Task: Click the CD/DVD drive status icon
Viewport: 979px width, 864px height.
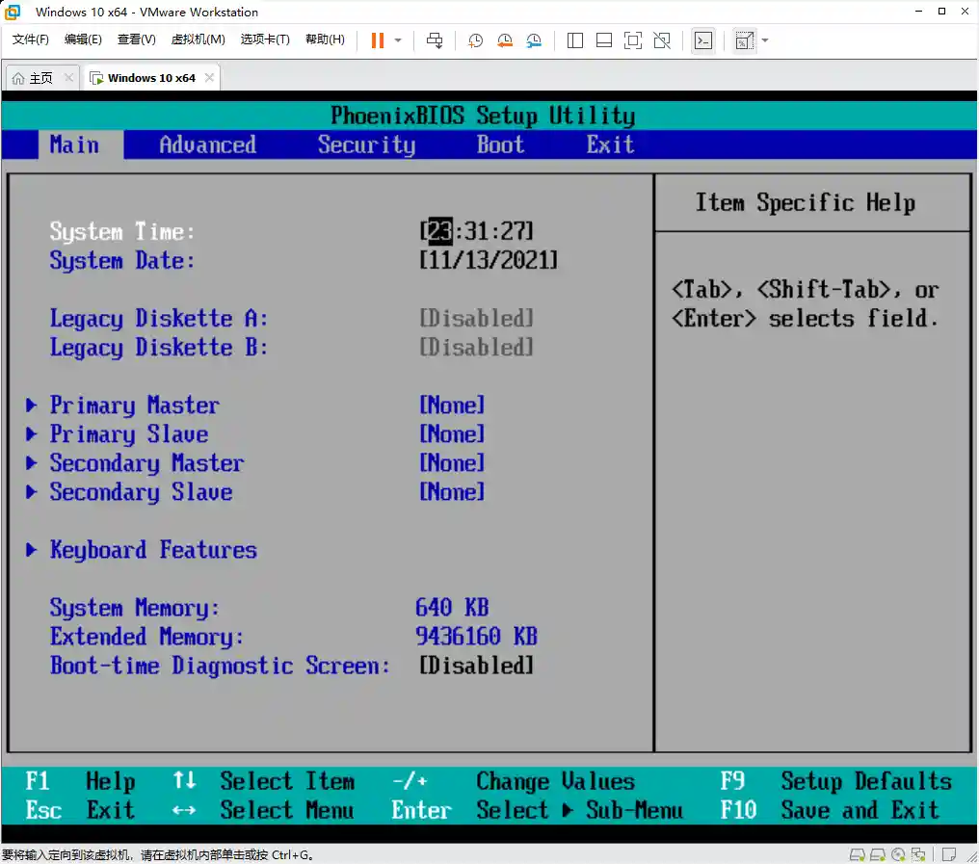Action: (x=897, y=854)
